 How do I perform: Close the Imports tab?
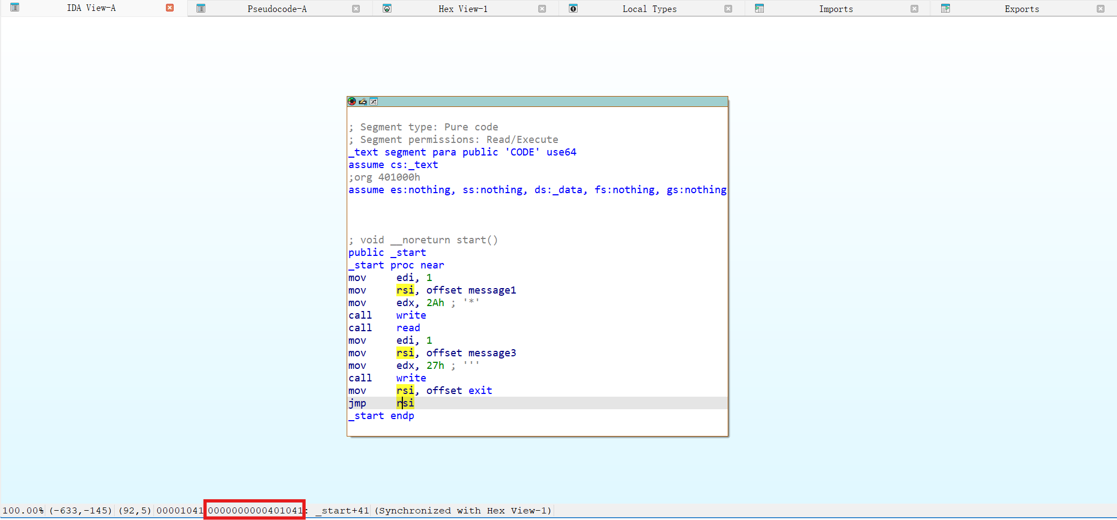click(x=914, y=9)
